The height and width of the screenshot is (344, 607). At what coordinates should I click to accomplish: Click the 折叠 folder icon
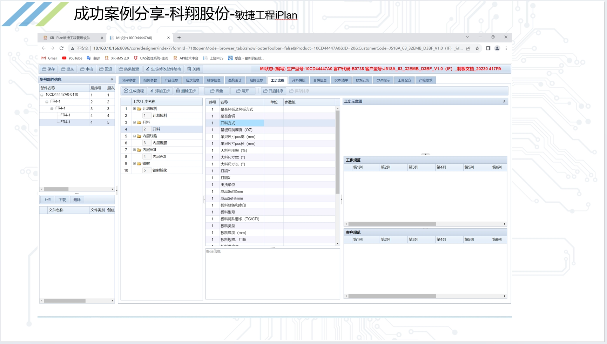tap(212, 91)
